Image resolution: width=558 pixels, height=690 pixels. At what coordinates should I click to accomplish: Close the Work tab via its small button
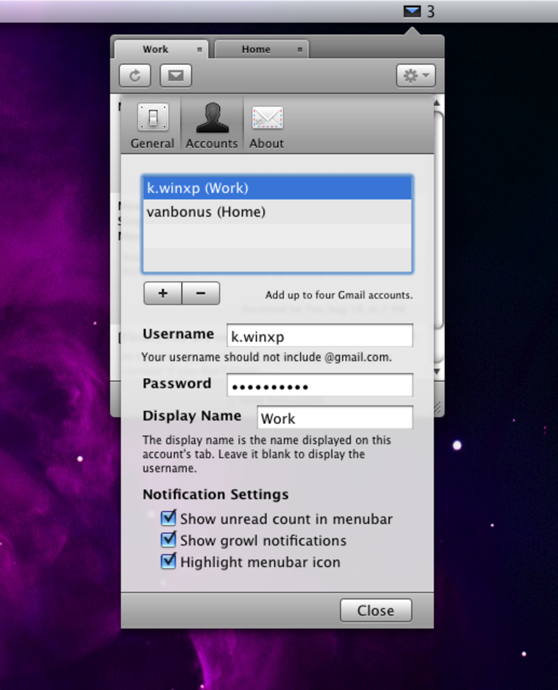pyautogui.click(x=199, y=49)
